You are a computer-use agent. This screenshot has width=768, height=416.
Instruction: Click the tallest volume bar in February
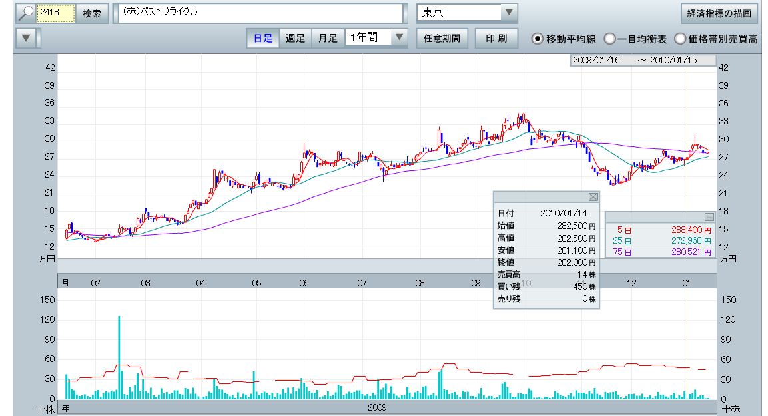click(x=119, y=357)
